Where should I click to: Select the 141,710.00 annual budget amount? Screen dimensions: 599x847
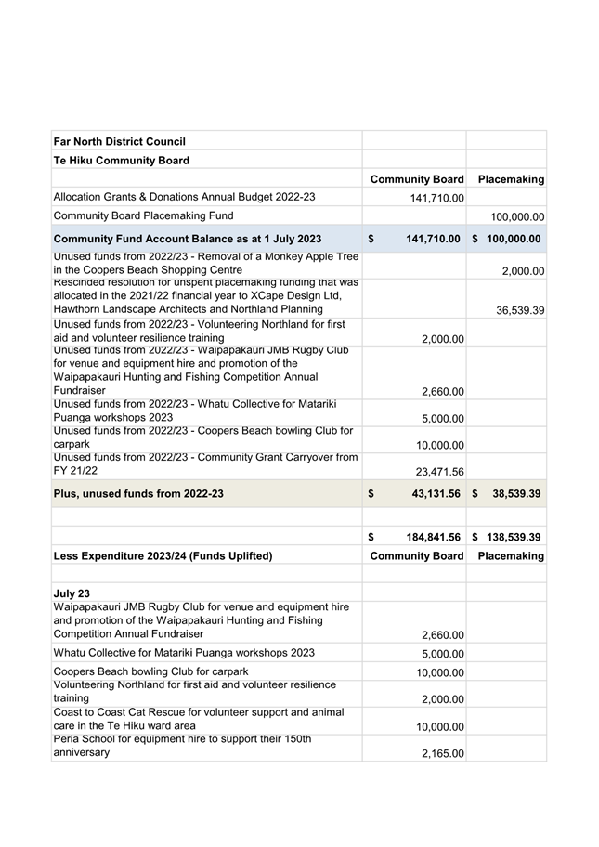pyautogui.click(x=437, y=198)
